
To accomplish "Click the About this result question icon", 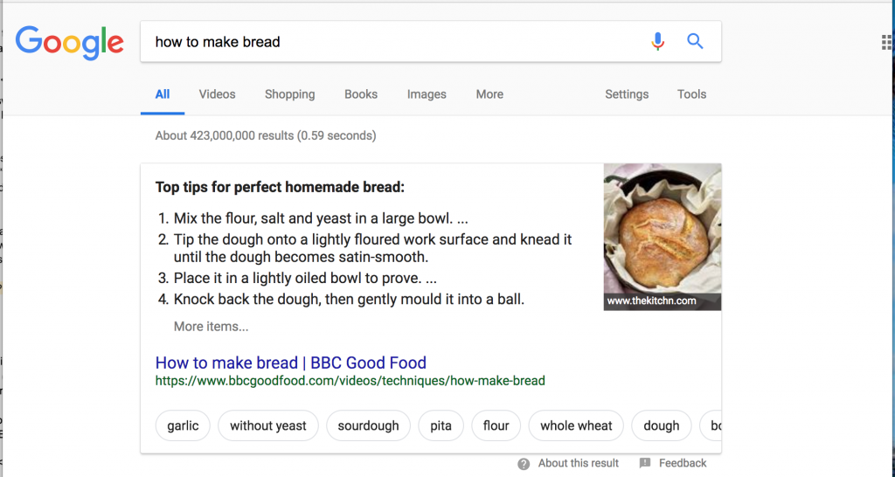I will [x=524, y=464].
